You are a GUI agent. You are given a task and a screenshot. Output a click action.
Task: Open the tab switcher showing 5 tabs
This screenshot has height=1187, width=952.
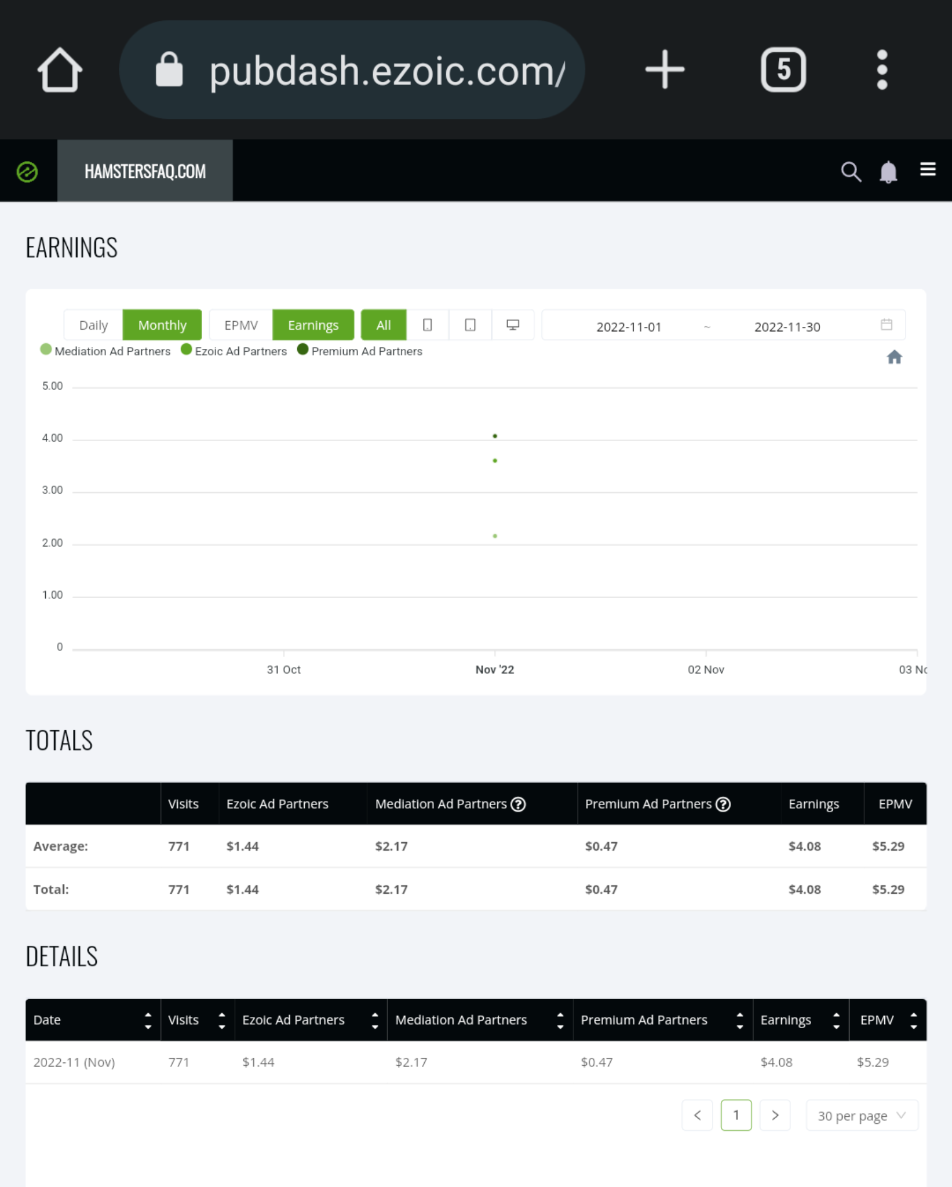coord(783,70)
